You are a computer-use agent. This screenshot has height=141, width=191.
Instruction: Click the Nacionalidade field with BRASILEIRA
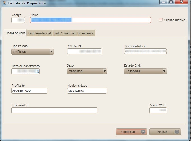pyautogui.click(x=87, y=91)
